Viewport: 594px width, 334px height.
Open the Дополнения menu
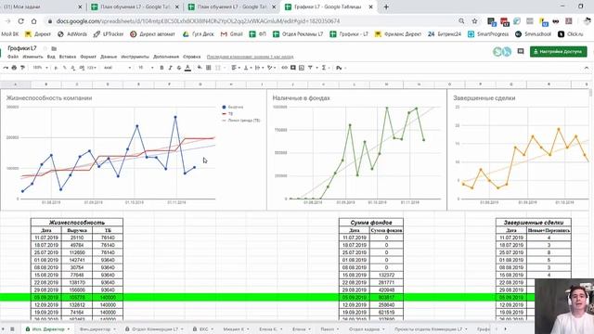tap(166, 57)
